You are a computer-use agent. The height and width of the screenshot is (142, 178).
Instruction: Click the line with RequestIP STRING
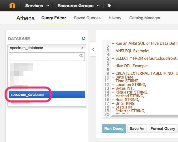[x=130, y=92]
